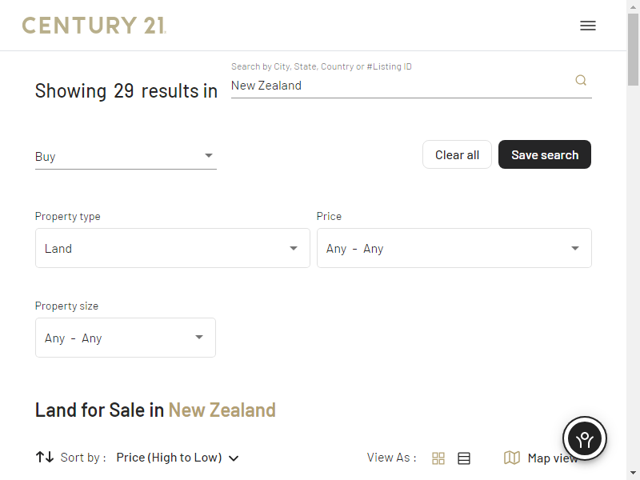Click the page's vertical scrollbar thumb

point(633,46)
